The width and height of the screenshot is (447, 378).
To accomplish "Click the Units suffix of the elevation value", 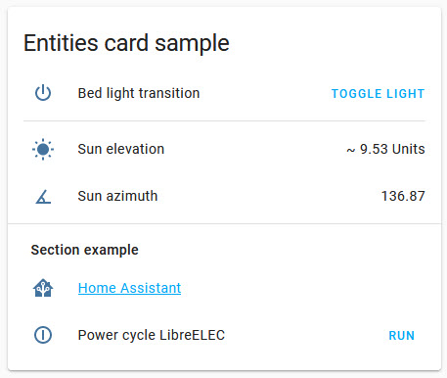I will 408,149.
